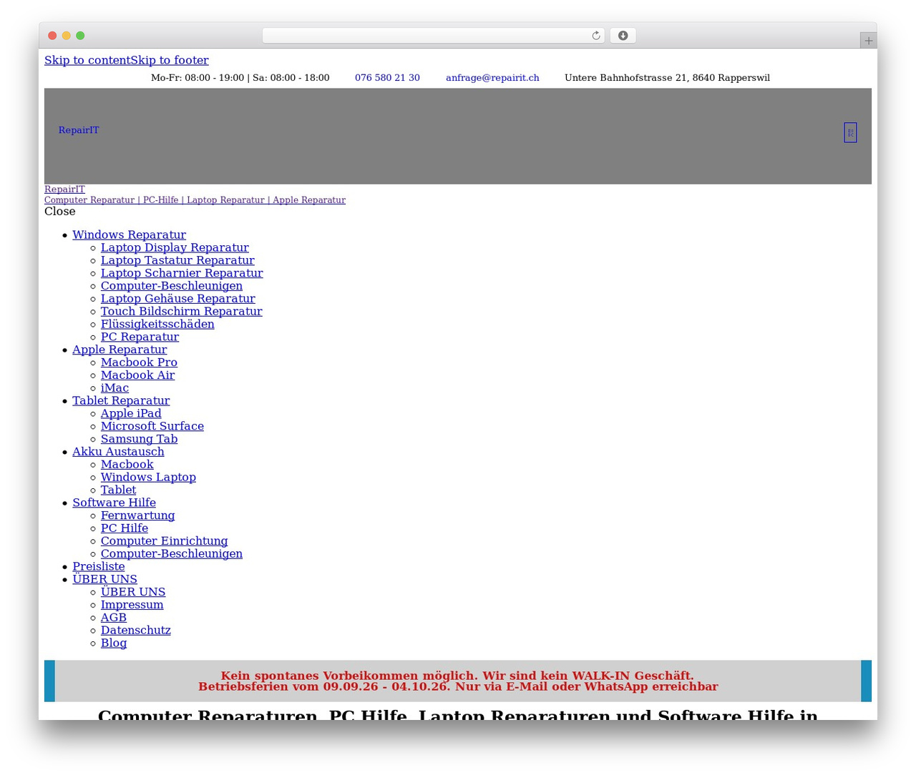This screenshot has height=775, width=916.
Task: Call phone number 076 580 21 30
Action: click(x=387, y=77)
